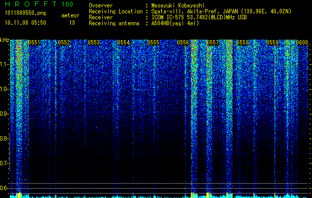Screen dimensions: 312x198
Task: Click the Ovserver label
Action: tap(101, 5)
